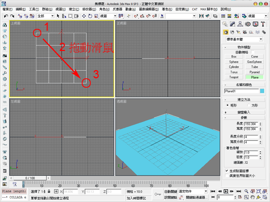Collapse the 參數 rollout
Viewport: 270px width, 202px height.
(x=244, y=118)
